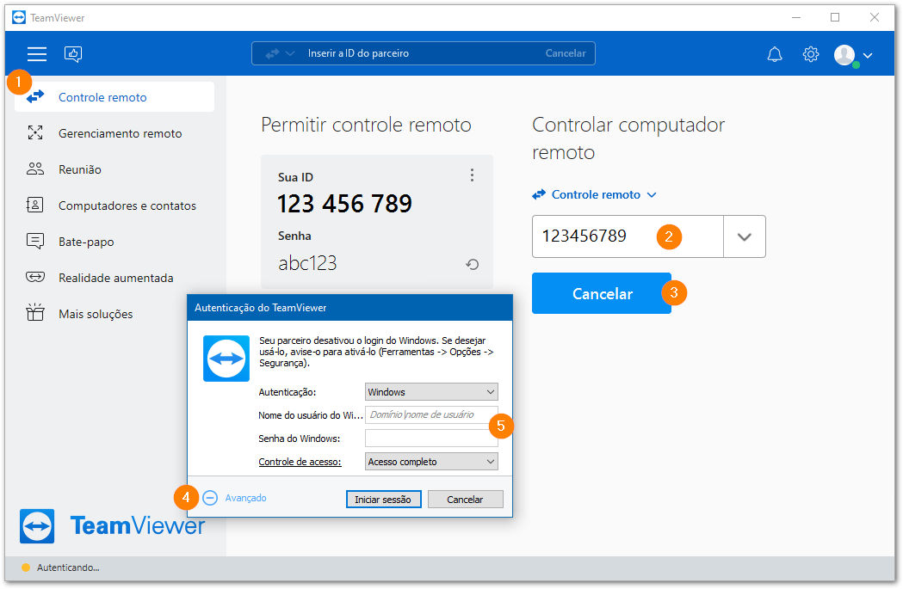
Task: Maximize the TeamViewer window
Action: click(x=835, y=18)
